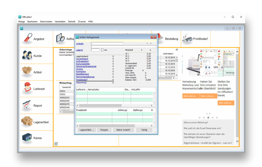Go to previous article with left arrow
This screenshot has height=167, width=262.
click(x=147, y=43)
